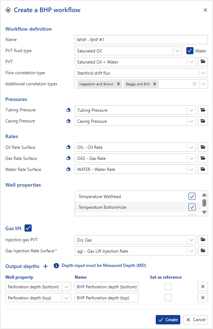Image resolution: width=213 pixels, height=329 pixels.
Task: Click the Measured Depth info icon
Action: [56, 266]
